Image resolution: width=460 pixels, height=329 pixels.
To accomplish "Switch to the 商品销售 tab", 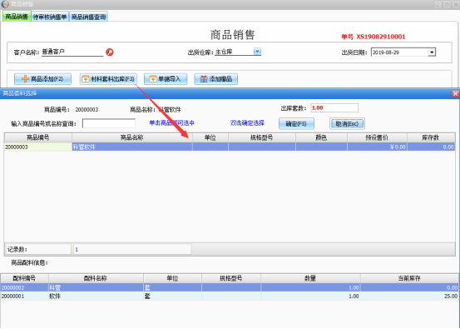I will tap(17, 17).
